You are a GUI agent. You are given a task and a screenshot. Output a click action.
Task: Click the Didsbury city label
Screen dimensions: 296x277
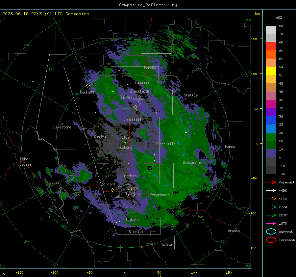tap(124, 148)
